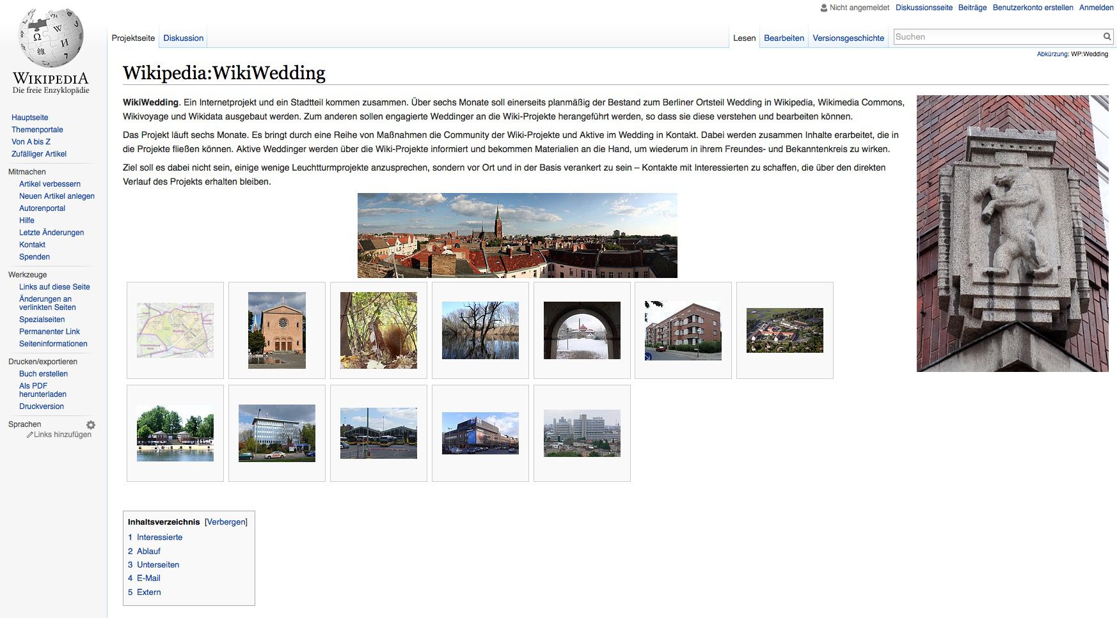1117x618 pixels.
Task: Click the Anmelden link
Action: pos(1097,8)
